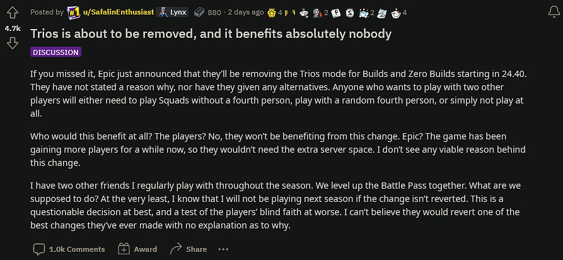Viewport: 563px width, 260px height.
Task: Click the gold award icon with count 4
Action: tap(272, 12)
